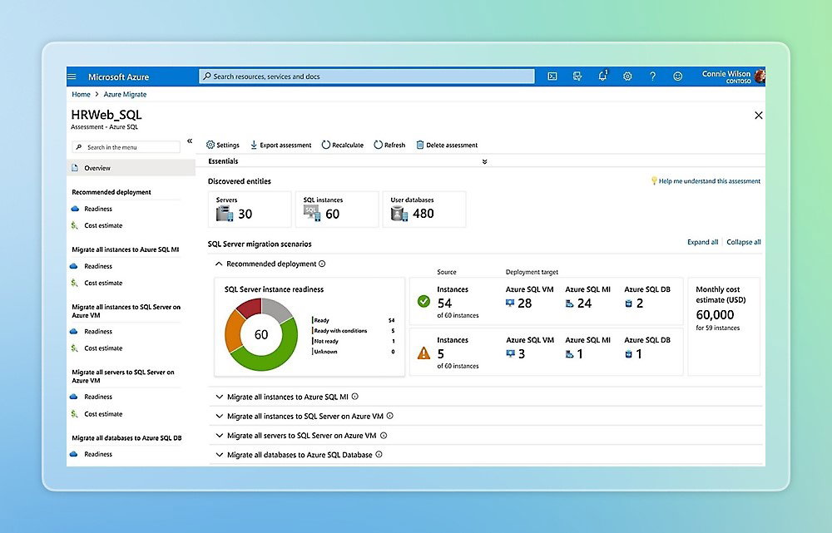
Task: Open Readiness under Migrate all instances to Azure SQL MI
Action: [98, 266]
